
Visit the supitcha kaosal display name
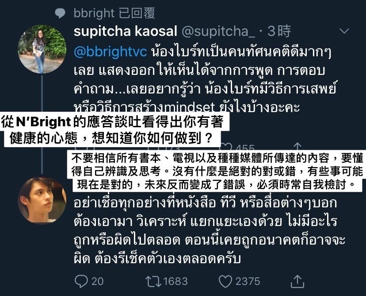point(126,31)
